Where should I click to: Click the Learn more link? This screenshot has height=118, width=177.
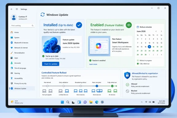coord(93,64)
